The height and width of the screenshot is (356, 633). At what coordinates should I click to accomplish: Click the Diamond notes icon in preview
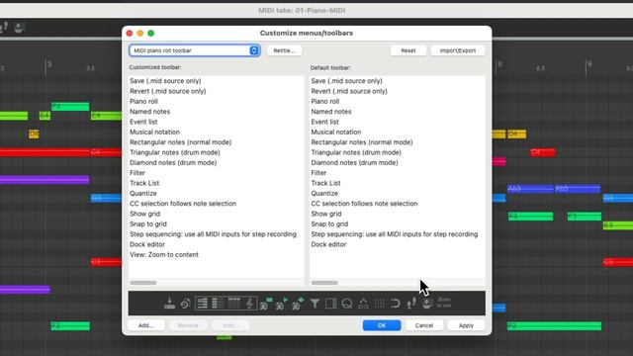(x=299, y=304)
